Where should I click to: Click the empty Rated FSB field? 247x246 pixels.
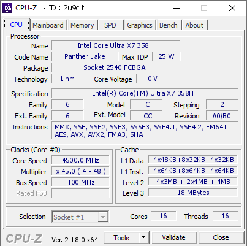(x=80, y=193)
